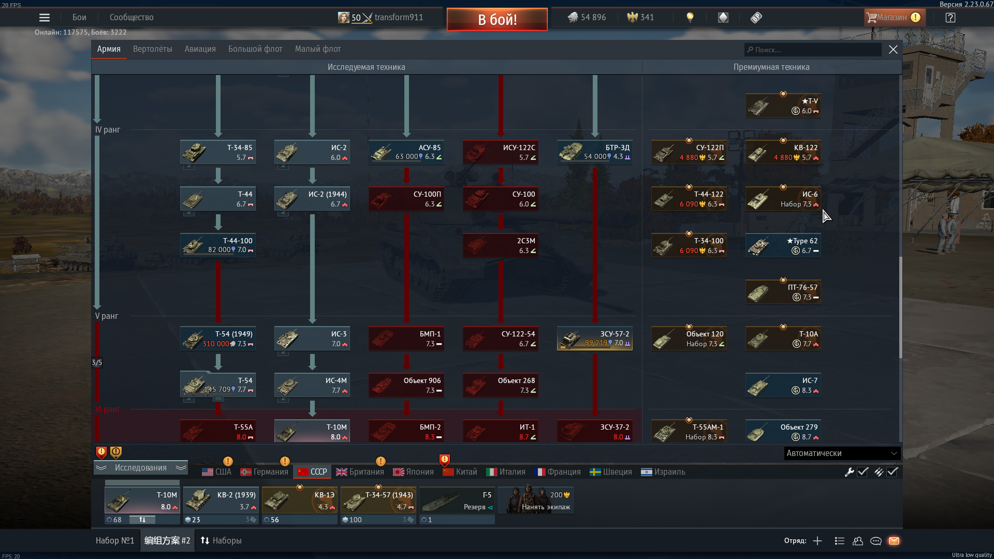Expand ИС-4М grouped vehicles folder
994x559 pixels.
tap(283, 400)
